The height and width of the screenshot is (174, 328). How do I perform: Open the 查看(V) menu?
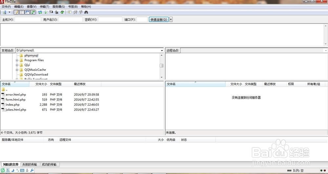tap(31, 7)
